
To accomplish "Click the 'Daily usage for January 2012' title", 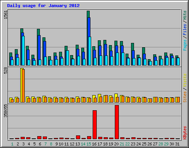I will tap(43, 6).
